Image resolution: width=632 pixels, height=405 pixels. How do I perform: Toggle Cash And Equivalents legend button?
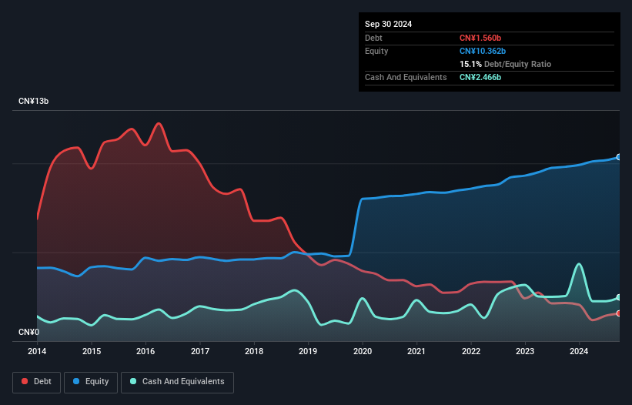177,382
